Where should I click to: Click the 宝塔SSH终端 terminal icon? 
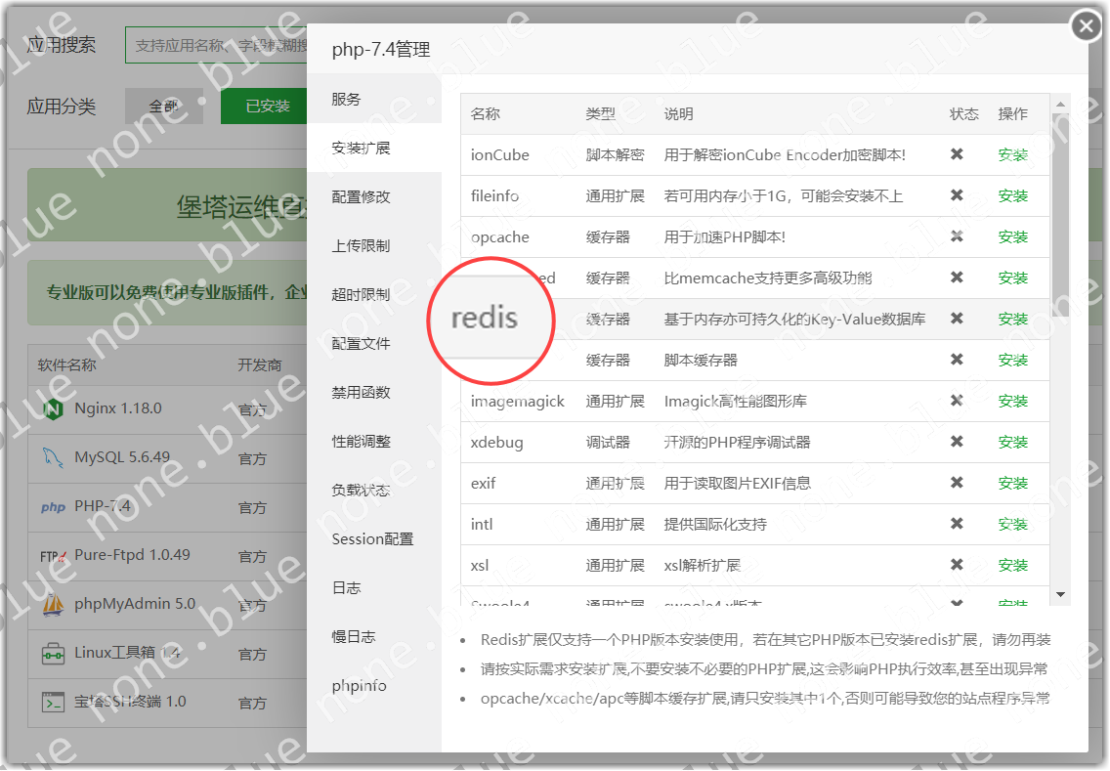click(x=53, y=702)
